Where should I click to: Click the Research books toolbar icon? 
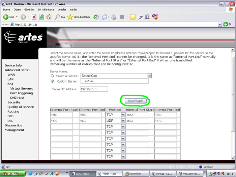pyautogui.click(x=147, y=17)
